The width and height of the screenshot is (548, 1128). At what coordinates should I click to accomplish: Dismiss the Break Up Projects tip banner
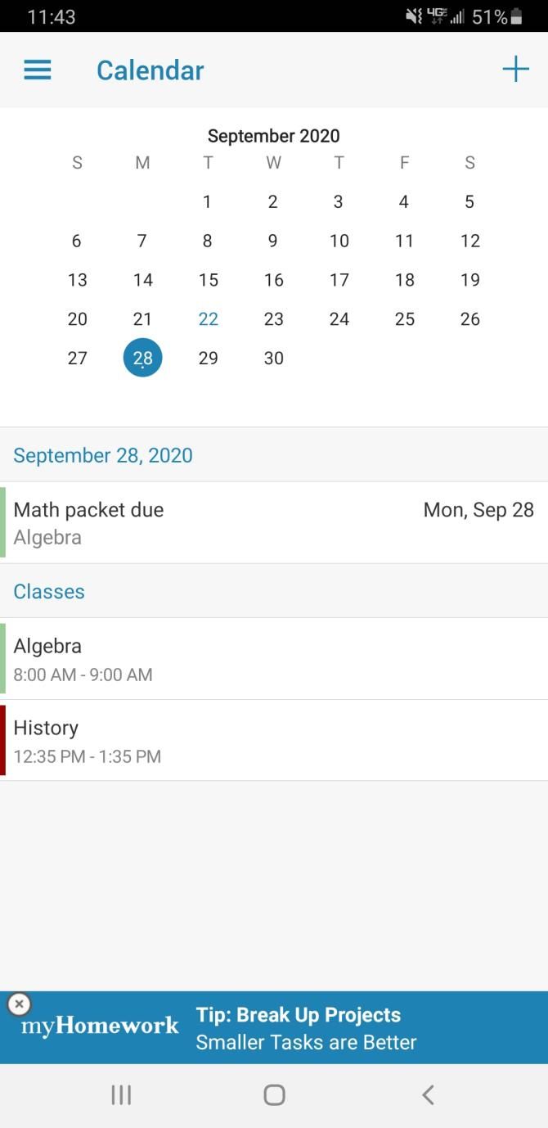click(18, 1003)
